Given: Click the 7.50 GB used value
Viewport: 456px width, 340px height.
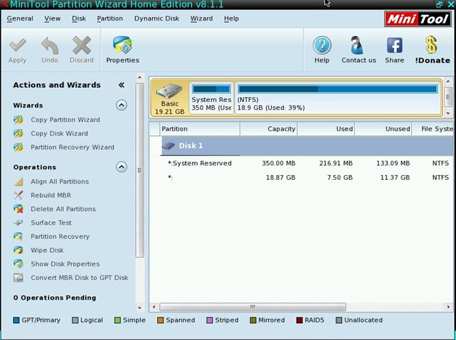Looking at the screenshot, I should (340, 177).
